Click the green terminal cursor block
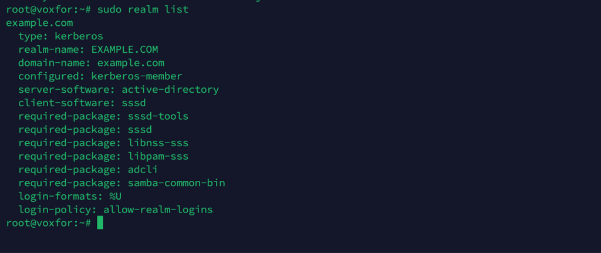 tap(100, 222)
